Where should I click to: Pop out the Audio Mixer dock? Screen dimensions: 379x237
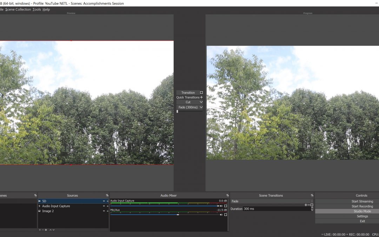pyautogui.click(x=227, y=196)
